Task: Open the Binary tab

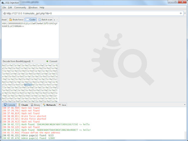Action: coord(36,105)
